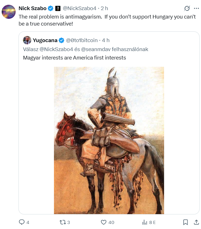Bookmark this post
Screen dimensions: 201x229
click(x=185, y=222)
